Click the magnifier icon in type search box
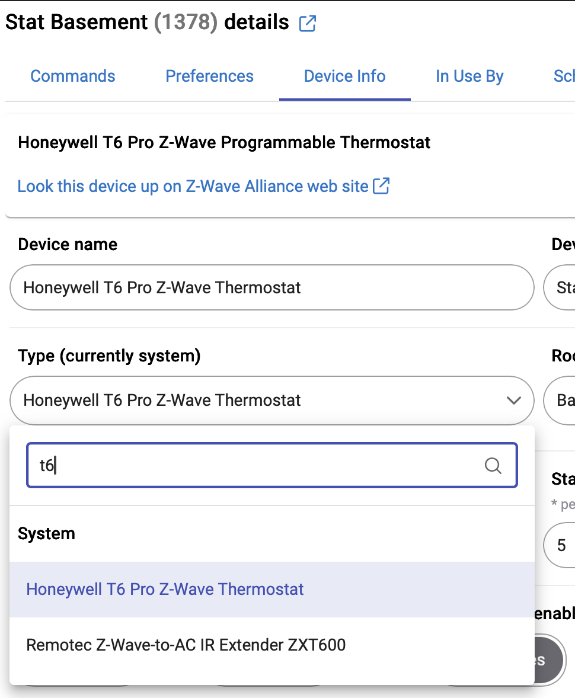Screen dimensions: 575x698 pyautogui.click(x=493, y=466)
